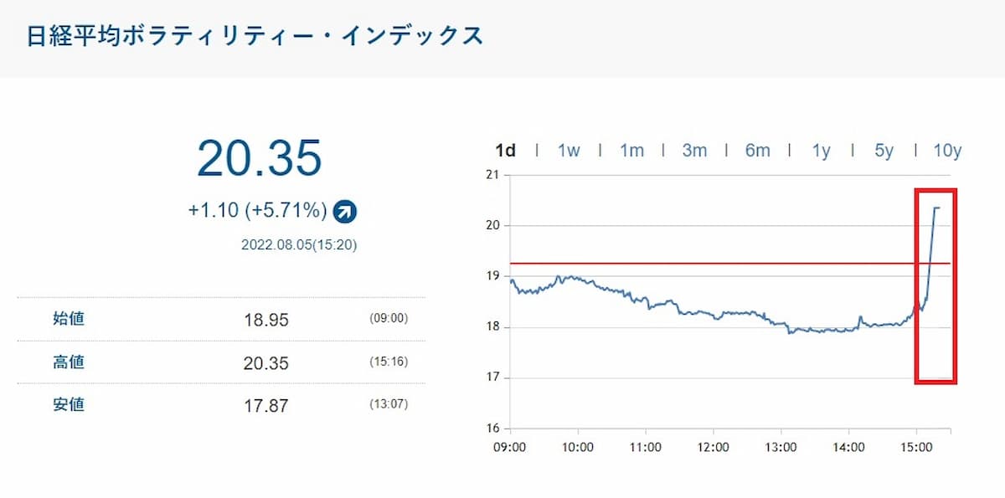Click the 09:00 time axis label

(x=509, y=448)
